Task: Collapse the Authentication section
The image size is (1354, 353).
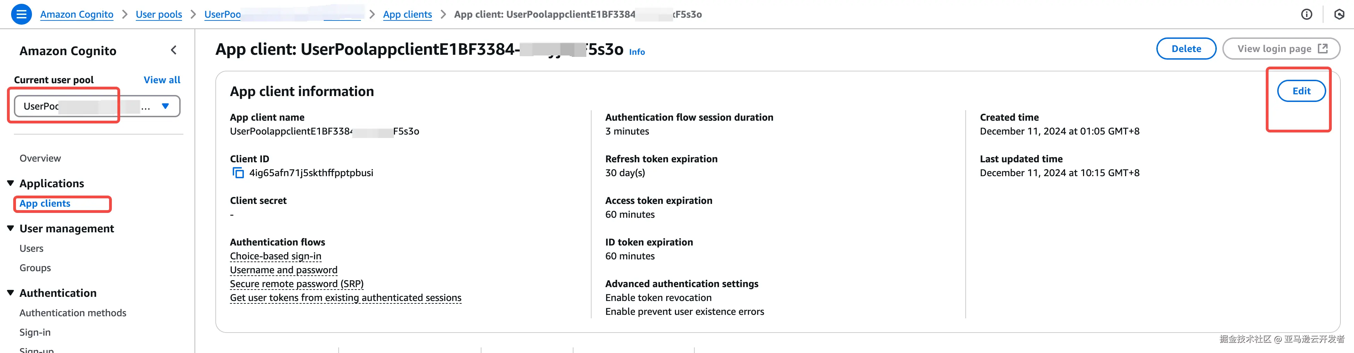Action: coord(10,293)
